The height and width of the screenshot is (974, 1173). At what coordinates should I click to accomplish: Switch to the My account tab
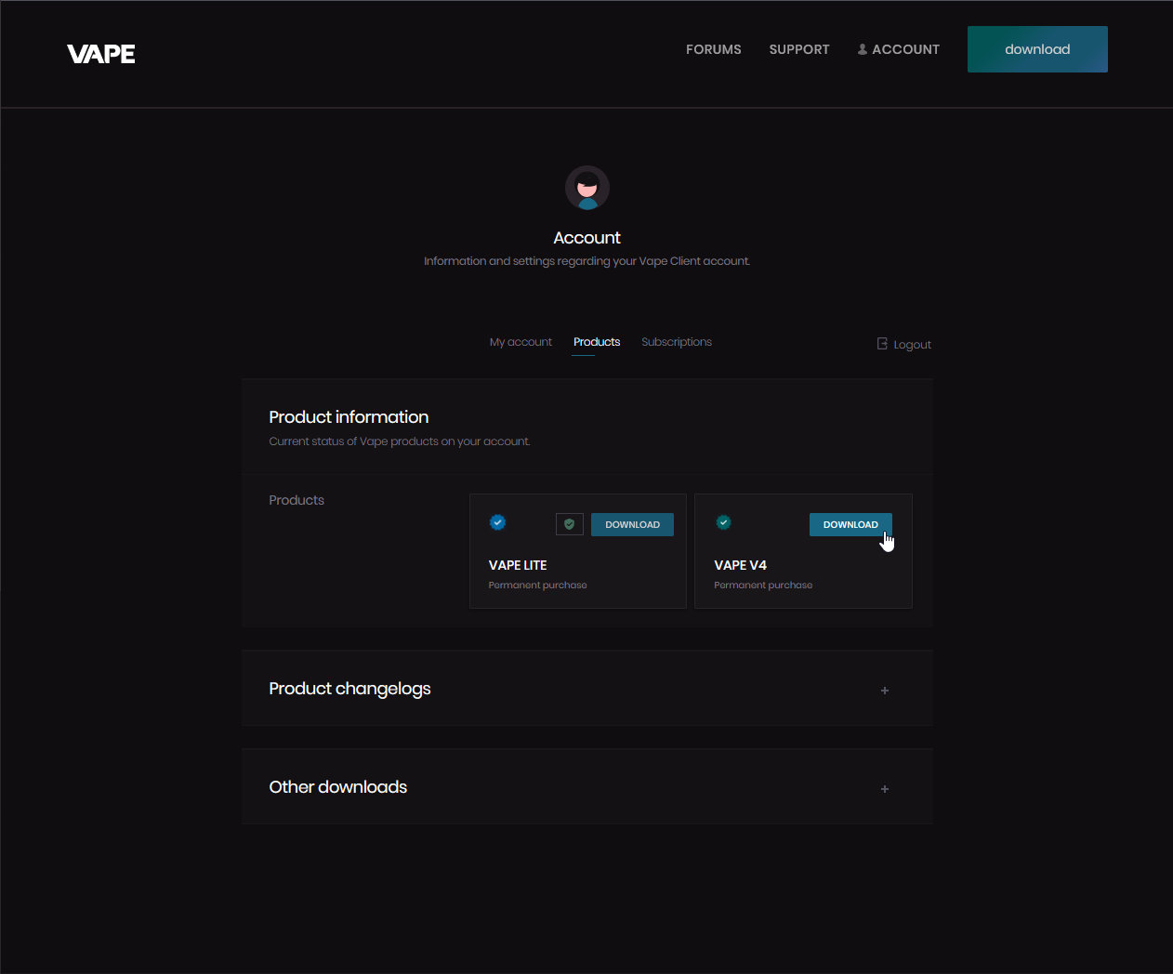[521, 342]
